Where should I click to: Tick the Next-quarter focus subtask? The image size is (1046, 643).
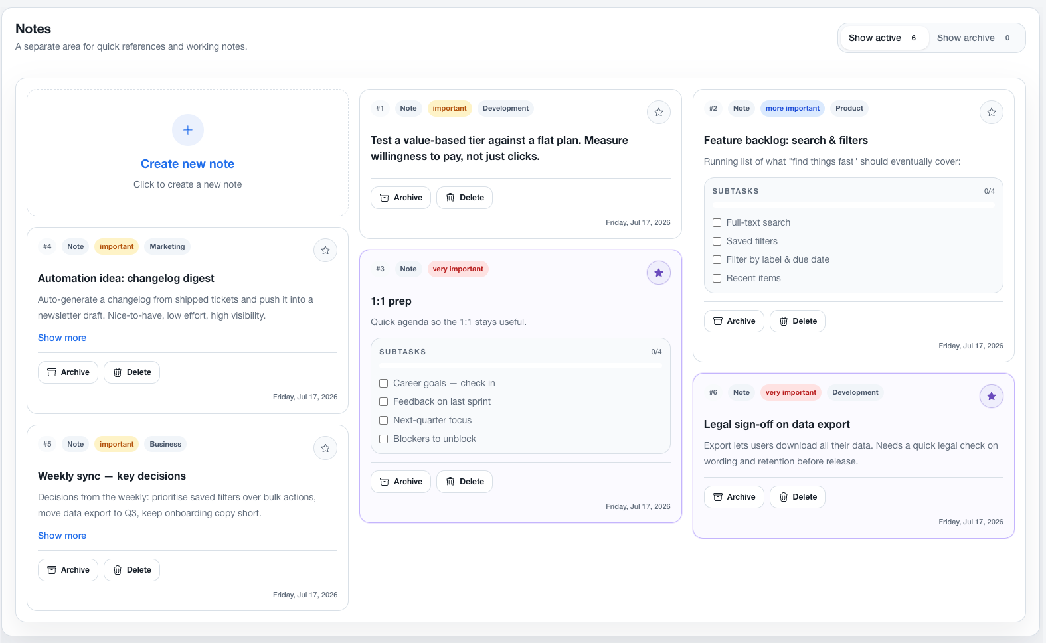(x=383, y=421)
